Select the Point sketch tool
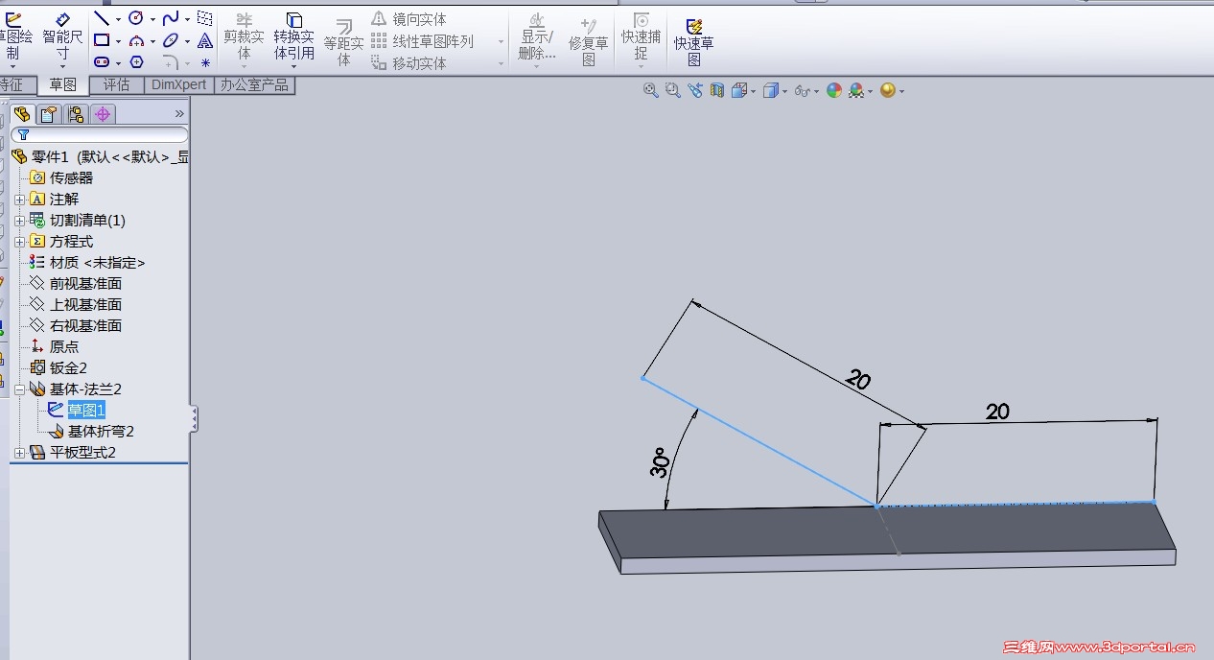The image size is (1214, 660). coord(205,62)
